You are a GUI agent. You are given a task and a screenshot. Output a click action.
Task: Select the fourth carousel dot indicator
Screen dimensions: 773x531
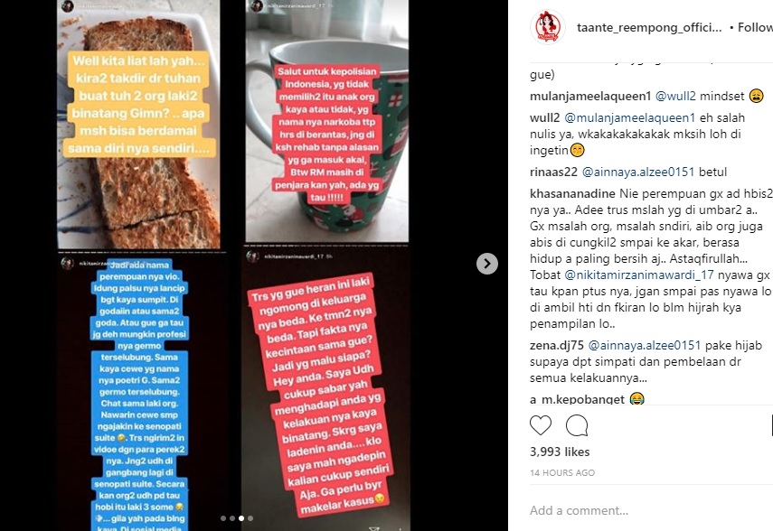[250, 518]
